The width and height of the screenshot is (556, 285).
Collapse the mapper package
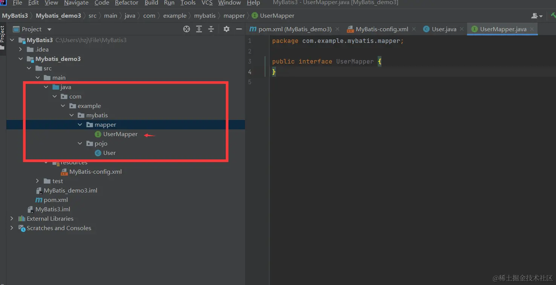[x=80, y=124]
